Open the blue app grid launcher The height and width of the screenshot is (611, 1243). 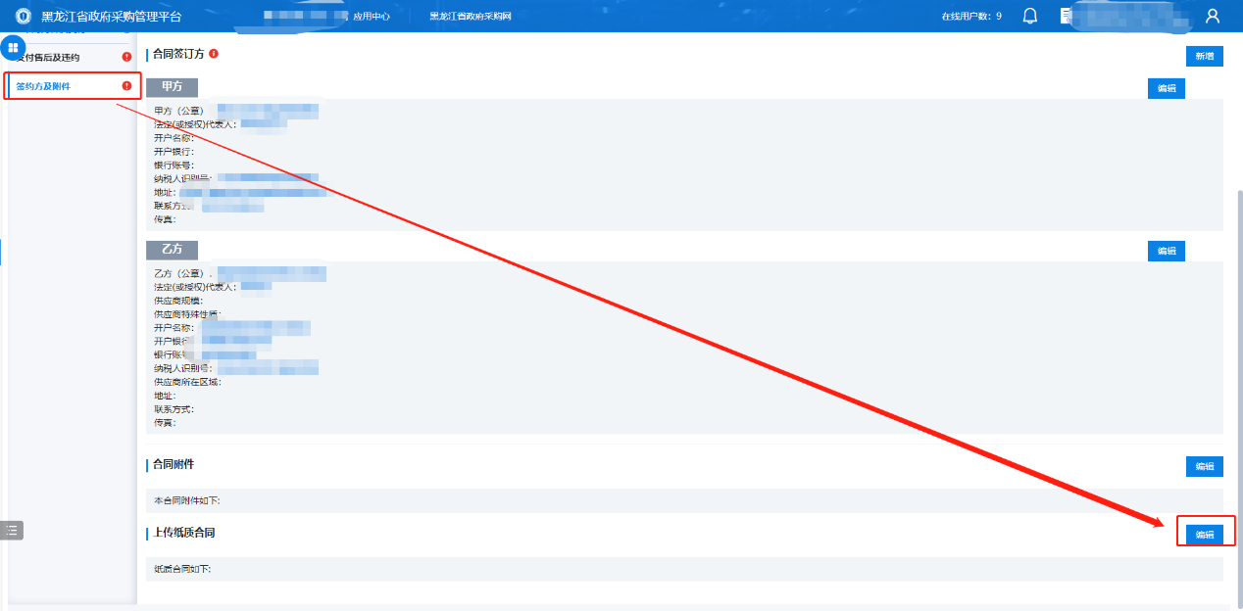(x=13, y=47)
